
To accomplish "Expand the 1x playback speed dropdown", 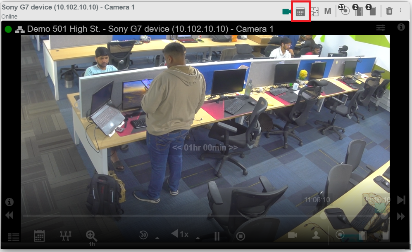I will pos(198,237).
